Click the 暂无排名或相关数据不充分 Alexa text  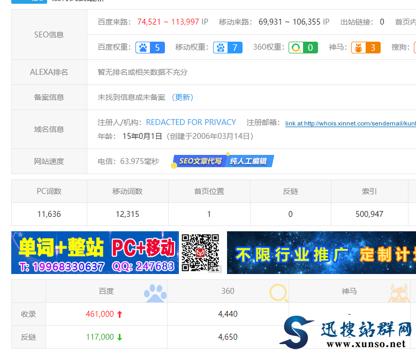pos(143,72)
